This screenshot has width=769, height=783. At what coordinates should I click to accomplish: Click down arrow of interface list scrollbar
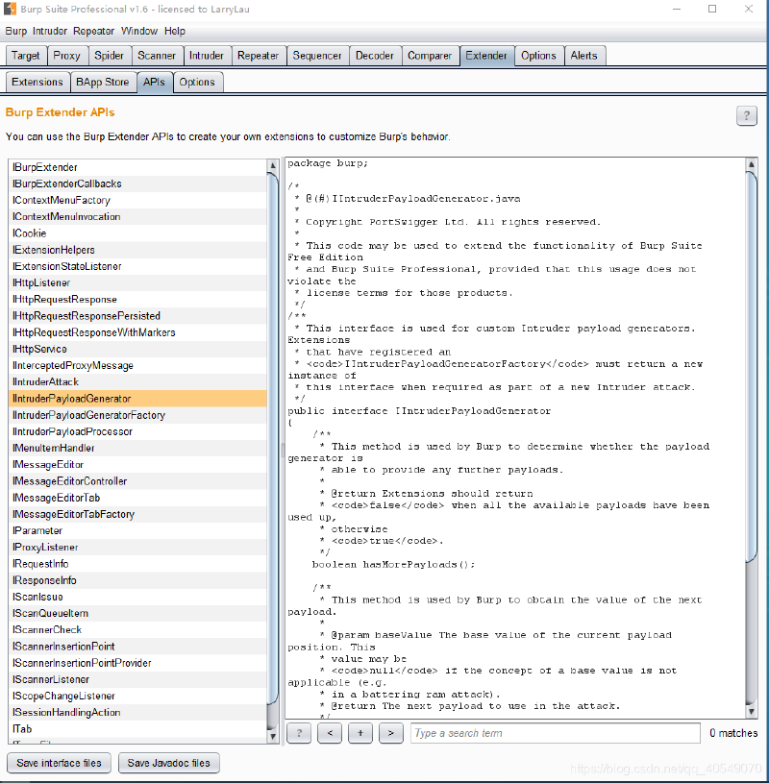coord(273,736)
